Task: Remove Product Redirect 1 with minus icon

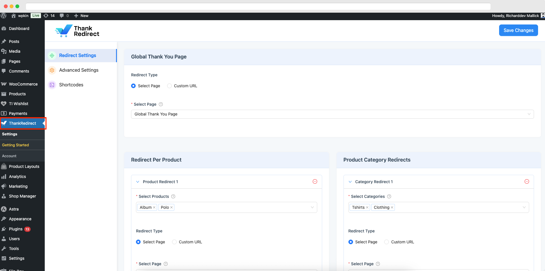Action: pos(315,181)
